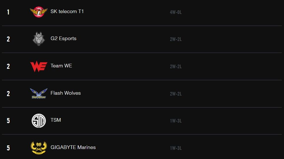Click the SK telecom T1 logo
Screen dimensions: 284x159
[x=39, y=12]
